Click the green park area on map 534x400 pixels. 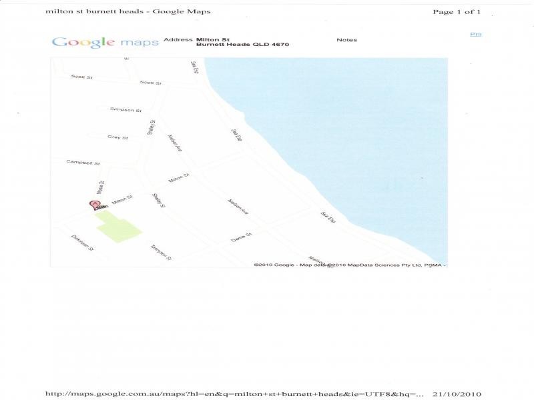(119, 228)
